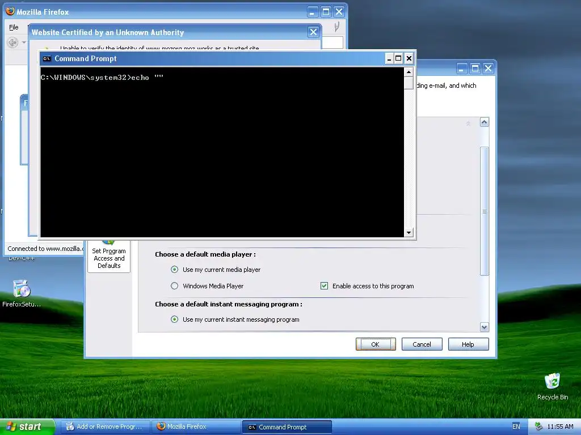Switch to Add or Remove Programs taskbar button
This screenshot has width=581, height=435.
pos(105,427)
